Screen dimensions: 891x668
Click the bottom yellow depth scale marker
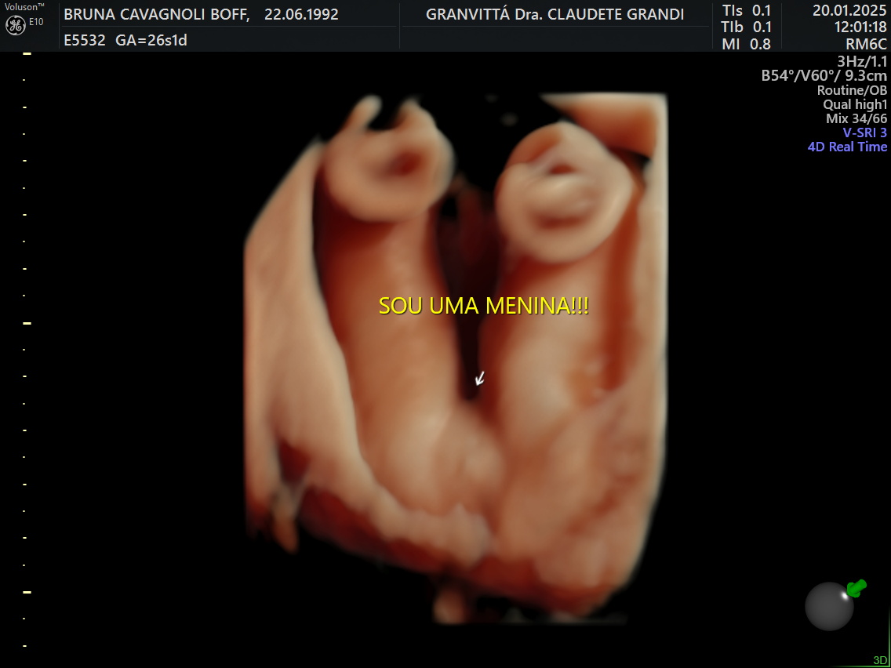[x=27, y=592]
